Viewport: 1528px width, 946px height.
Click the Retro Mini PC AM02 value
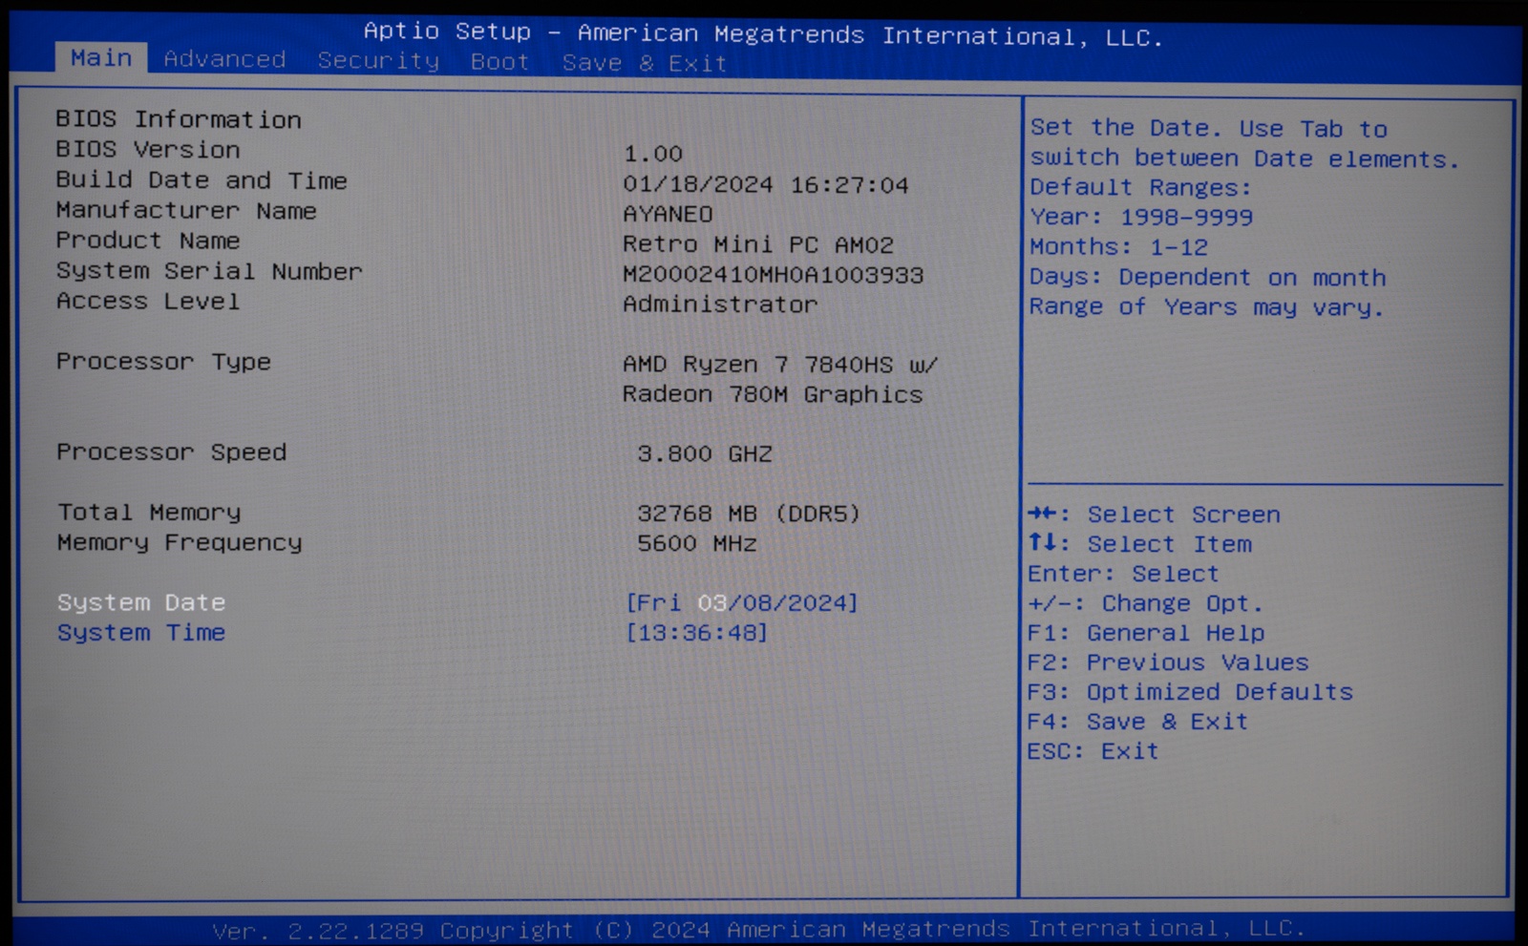758,244
